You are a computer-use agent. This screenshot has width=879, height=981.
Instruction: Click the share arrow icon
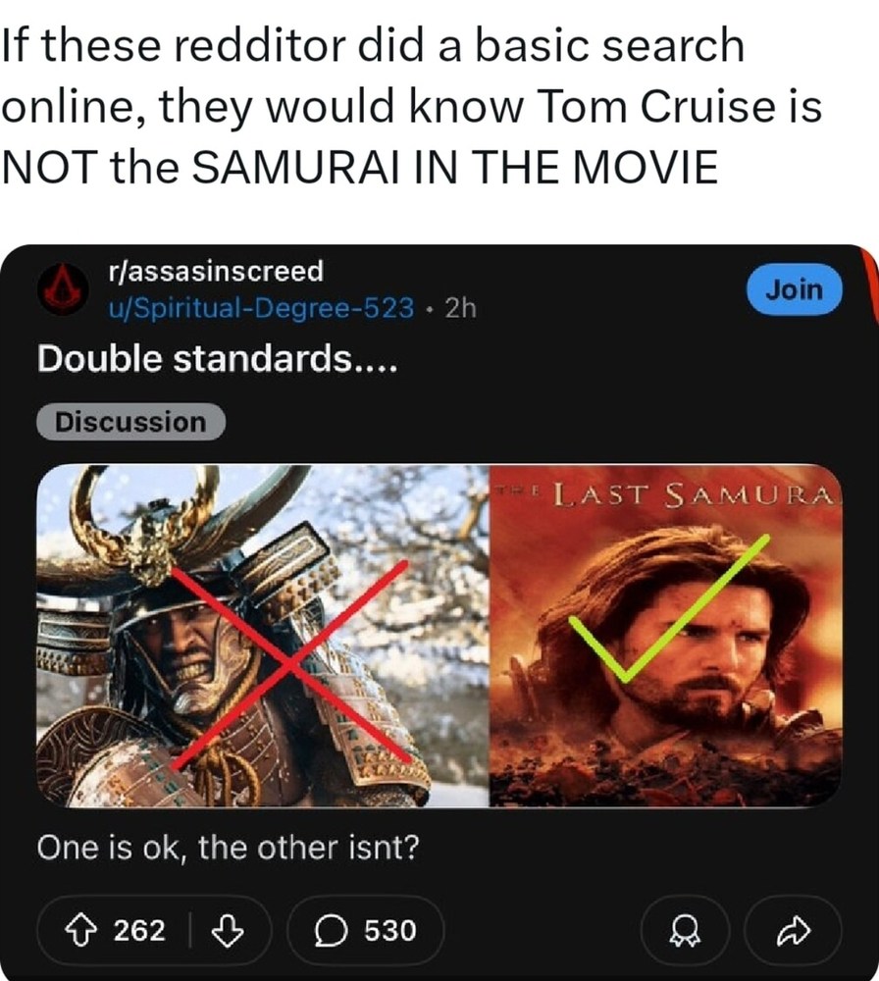pyautogui.click(x=794, y=931)
